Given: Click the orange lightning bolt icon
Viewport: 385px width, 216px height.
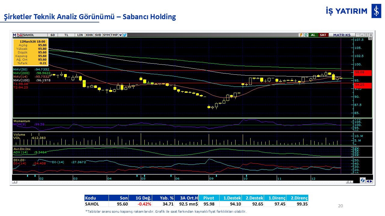Looking at the screenshot, I should (x=300, y=35).
